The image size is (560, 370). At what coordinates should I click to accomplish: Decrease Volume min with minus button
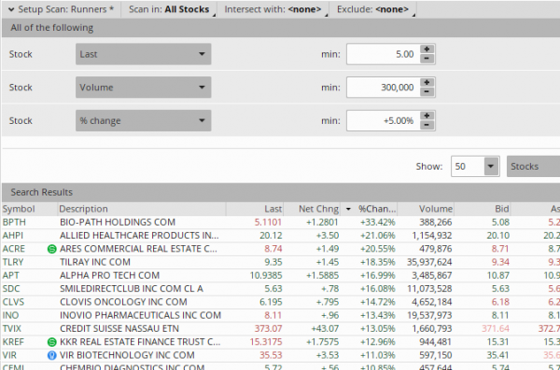coord(427,91)
